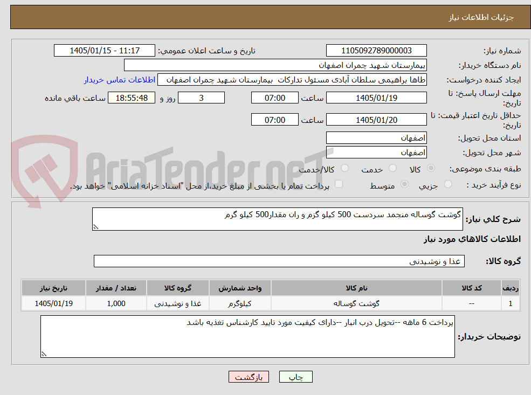This screenshot has width=531, height=395.
Task: Select the متوسط purchase type radio
Action: point(404,184)
